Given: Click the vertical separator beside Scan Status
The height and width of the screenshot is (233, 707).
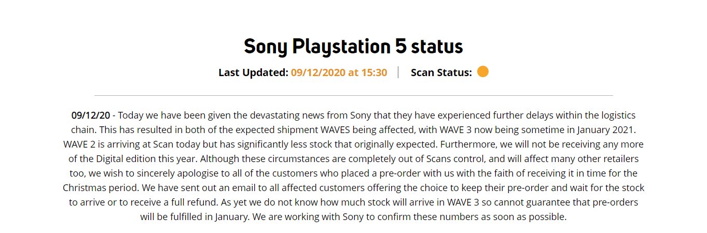Looking at the screenshot, I should [x=398, y=72].
